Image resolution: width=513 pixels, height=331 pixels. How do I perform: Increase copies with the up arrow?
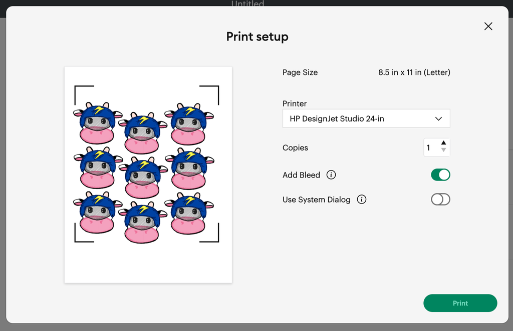[443, 143]
